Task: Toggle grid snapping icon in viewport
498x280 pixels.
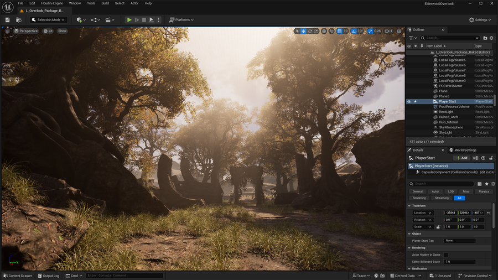Action: click(339, 31)
